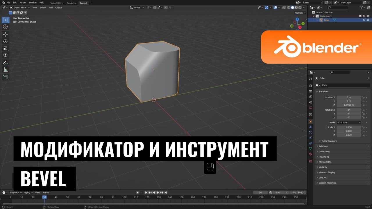
Task: Open the Edit menu
Action: pos(15,3)
